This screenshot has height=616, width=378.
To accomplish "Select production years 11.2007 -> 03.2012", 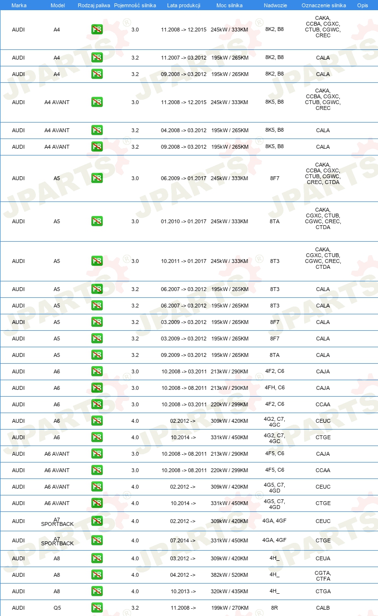I will tap(184, 58).
